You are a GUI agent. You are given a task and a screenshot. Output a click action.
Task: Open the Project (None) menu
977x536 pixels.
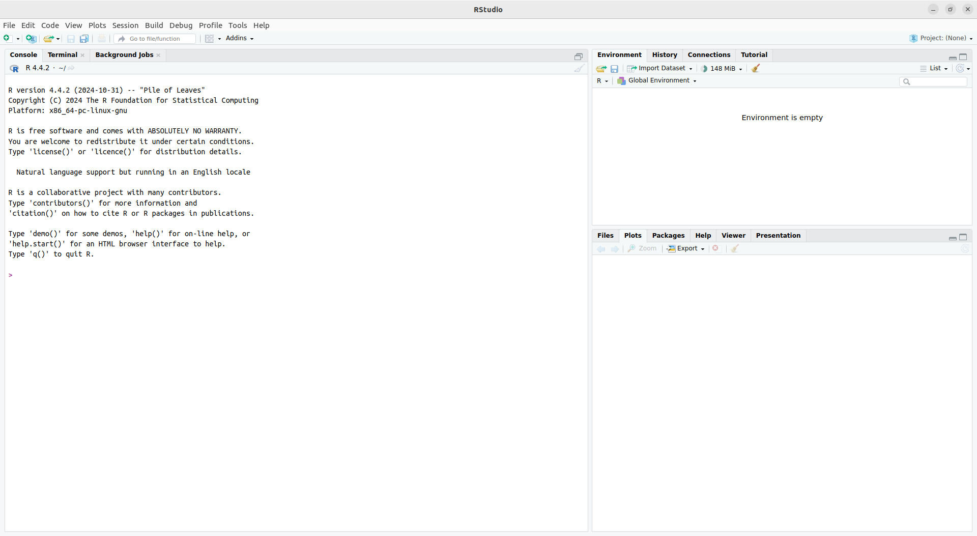[941, 38]
